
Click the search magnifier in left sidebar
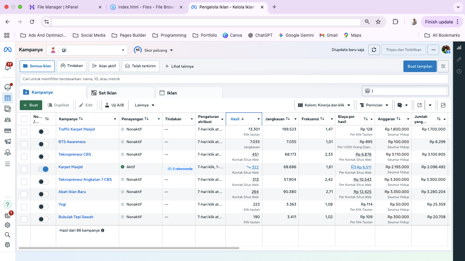pos(7,235)
